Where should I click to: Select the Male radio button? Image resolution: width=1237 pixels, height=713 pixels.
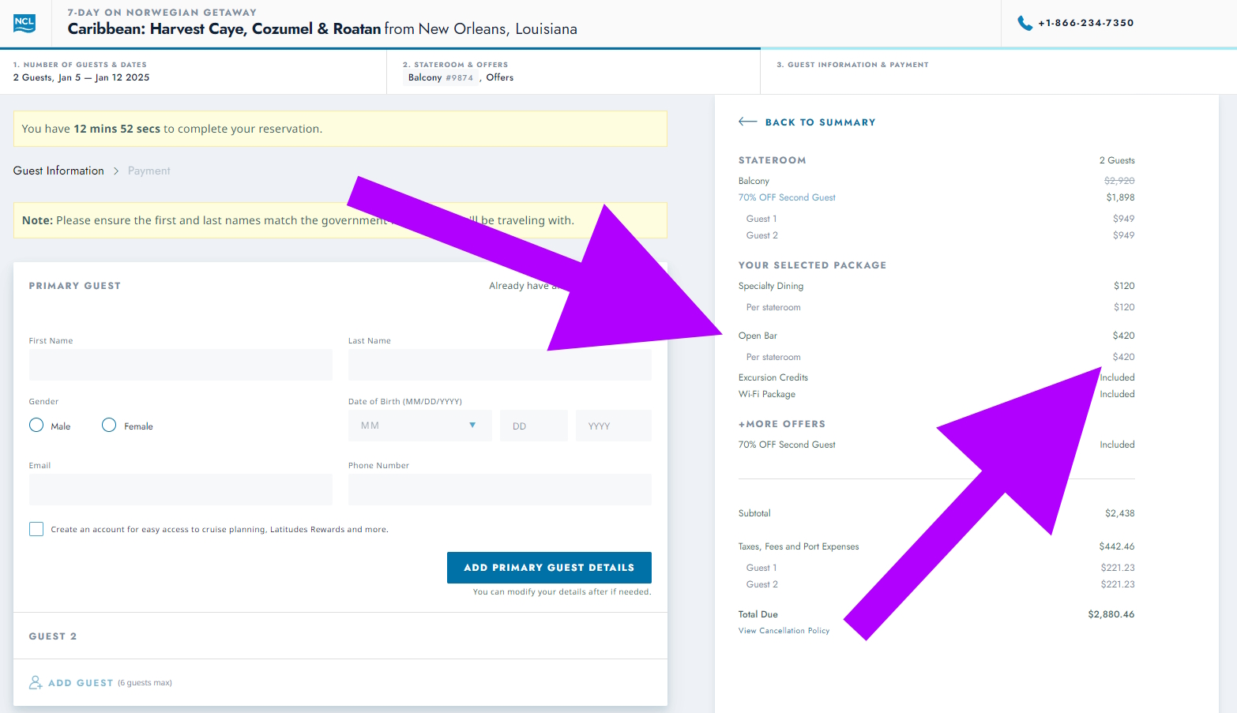36,426
